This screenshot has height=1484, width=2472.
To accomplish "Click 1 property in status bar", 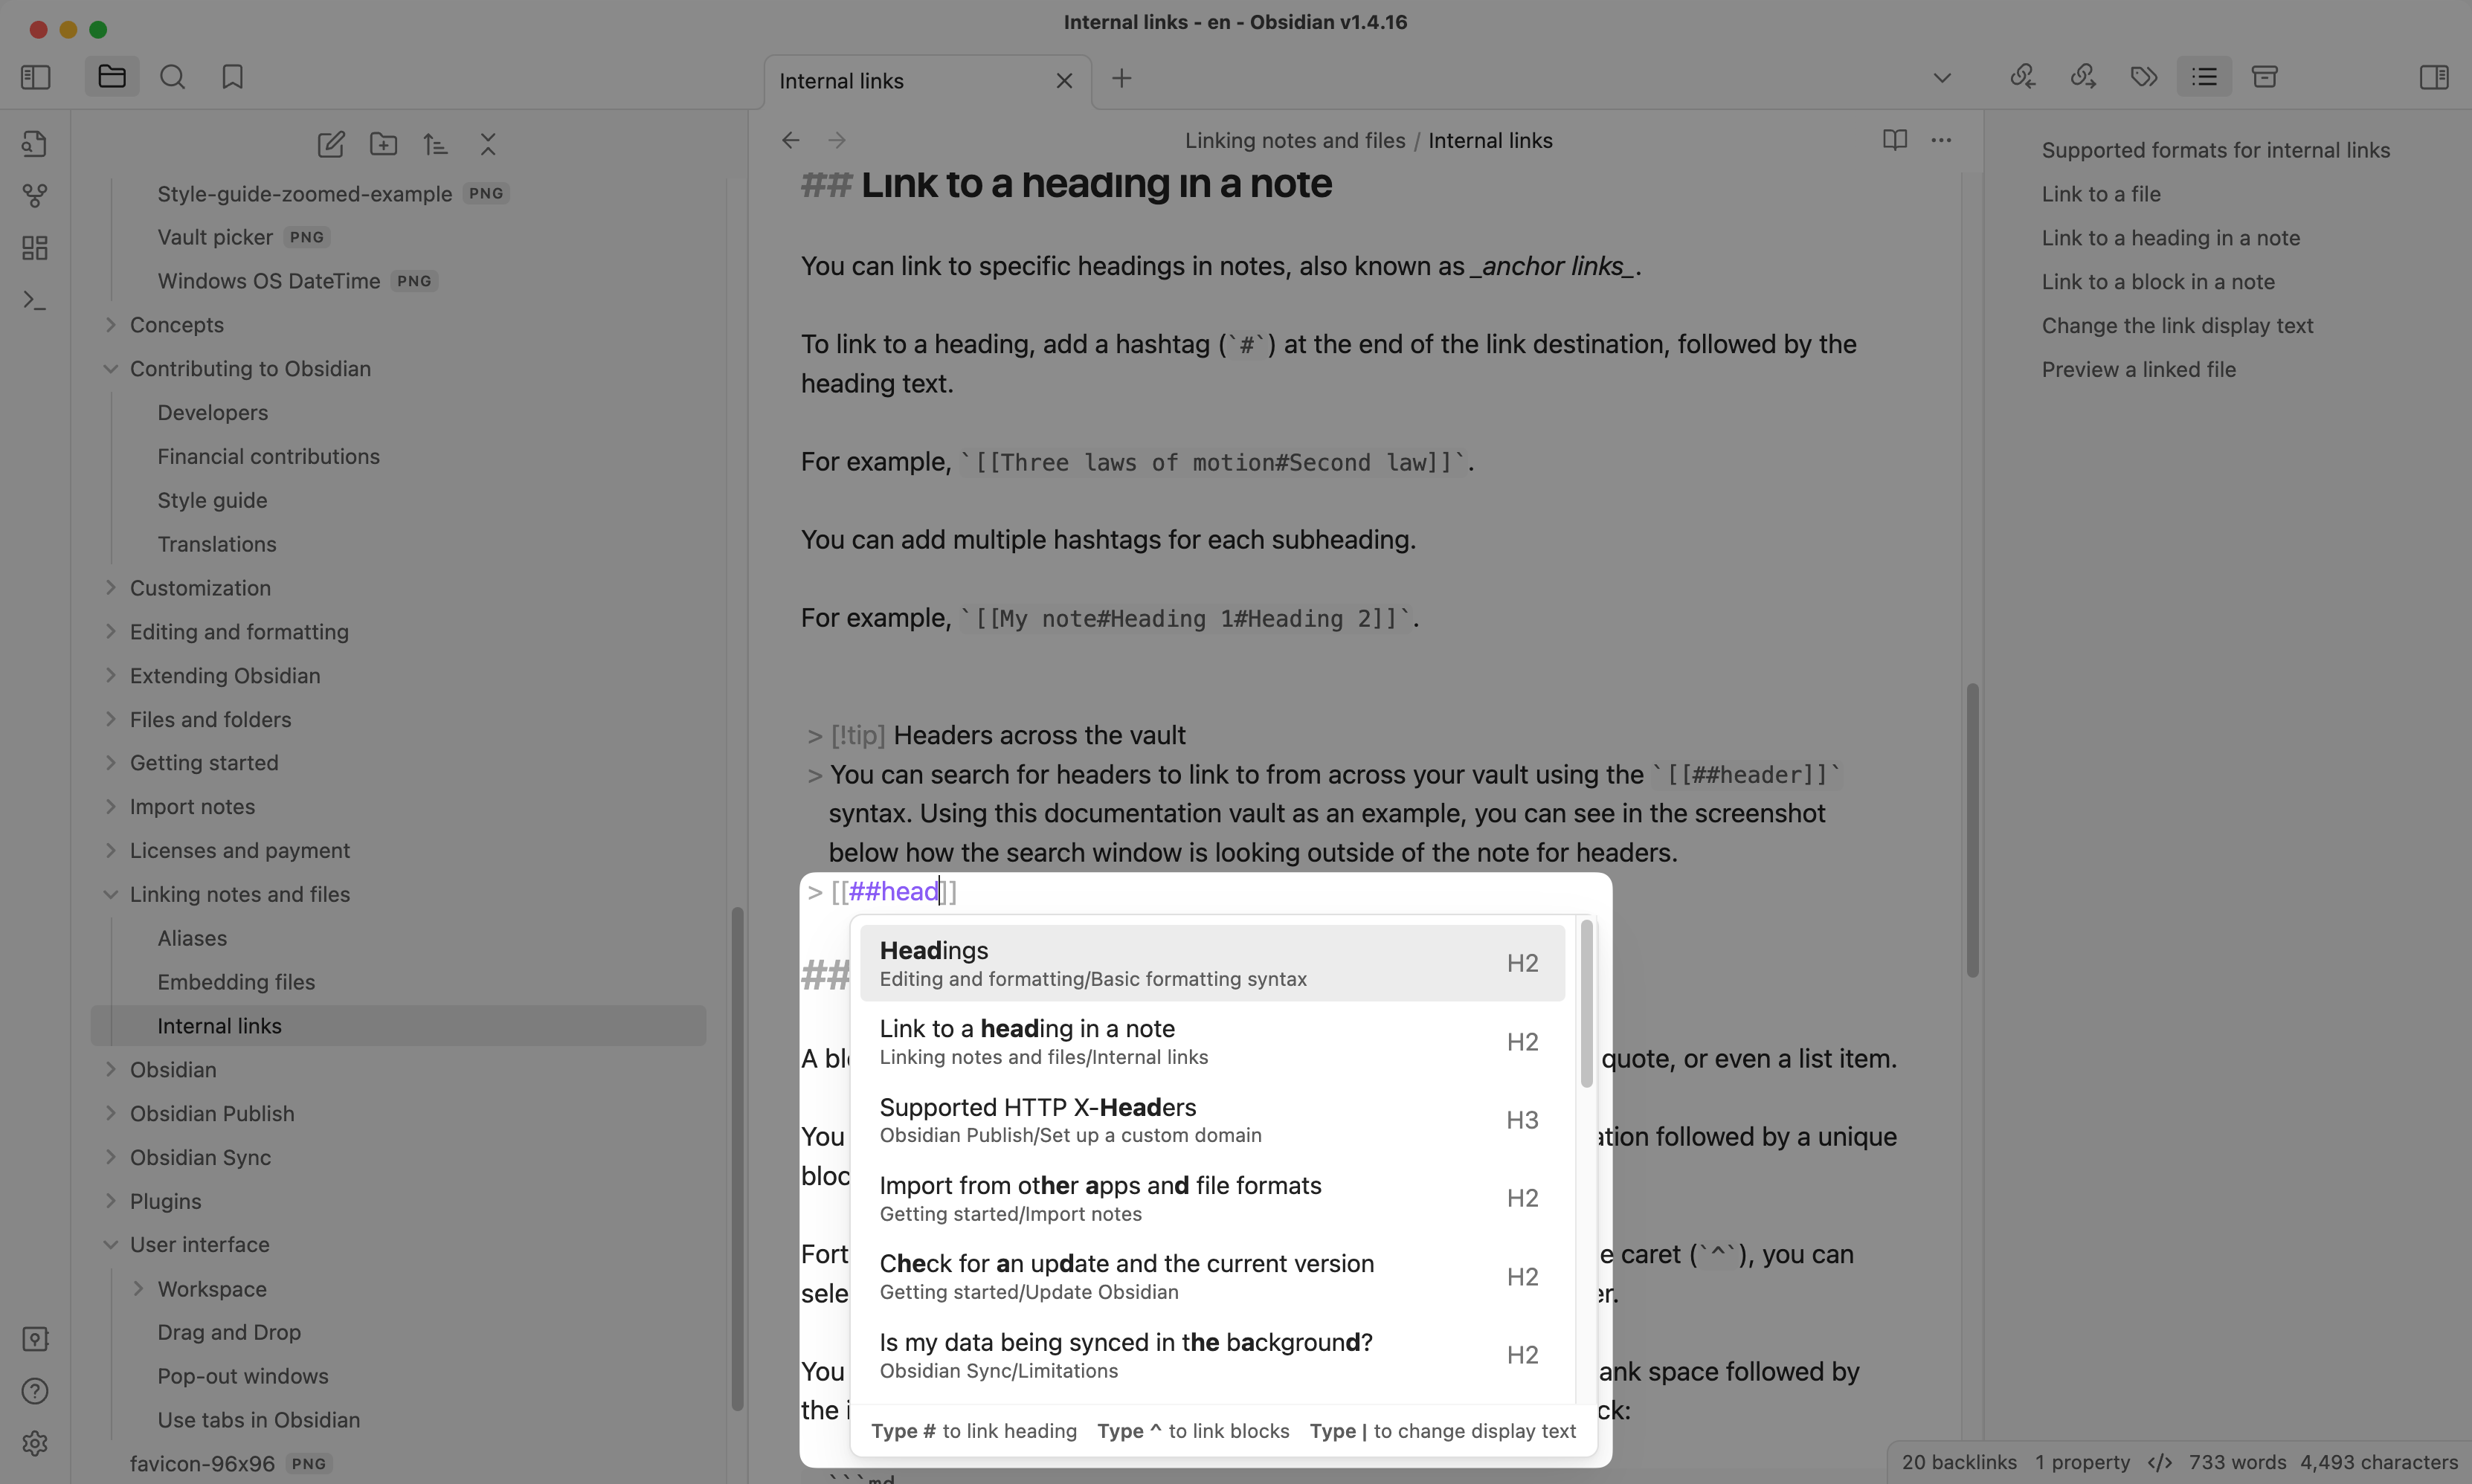I will [x=2082, y=1462].
